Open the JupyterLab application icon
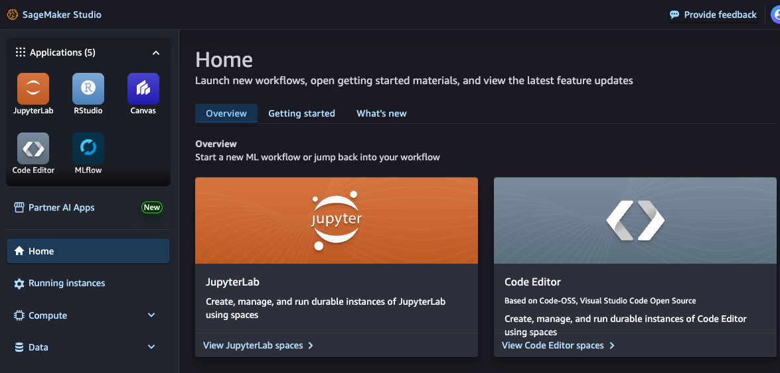 [x=33, y=89]
